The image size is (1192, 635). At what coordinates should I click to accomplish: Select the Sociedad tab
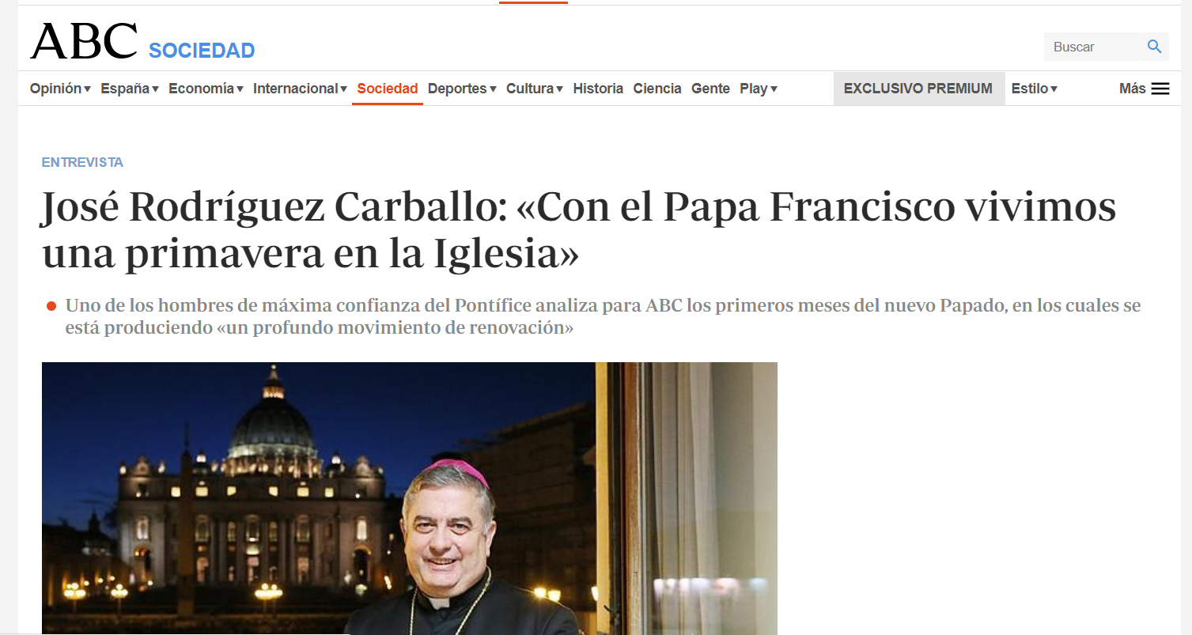click(x=388, y=89)
